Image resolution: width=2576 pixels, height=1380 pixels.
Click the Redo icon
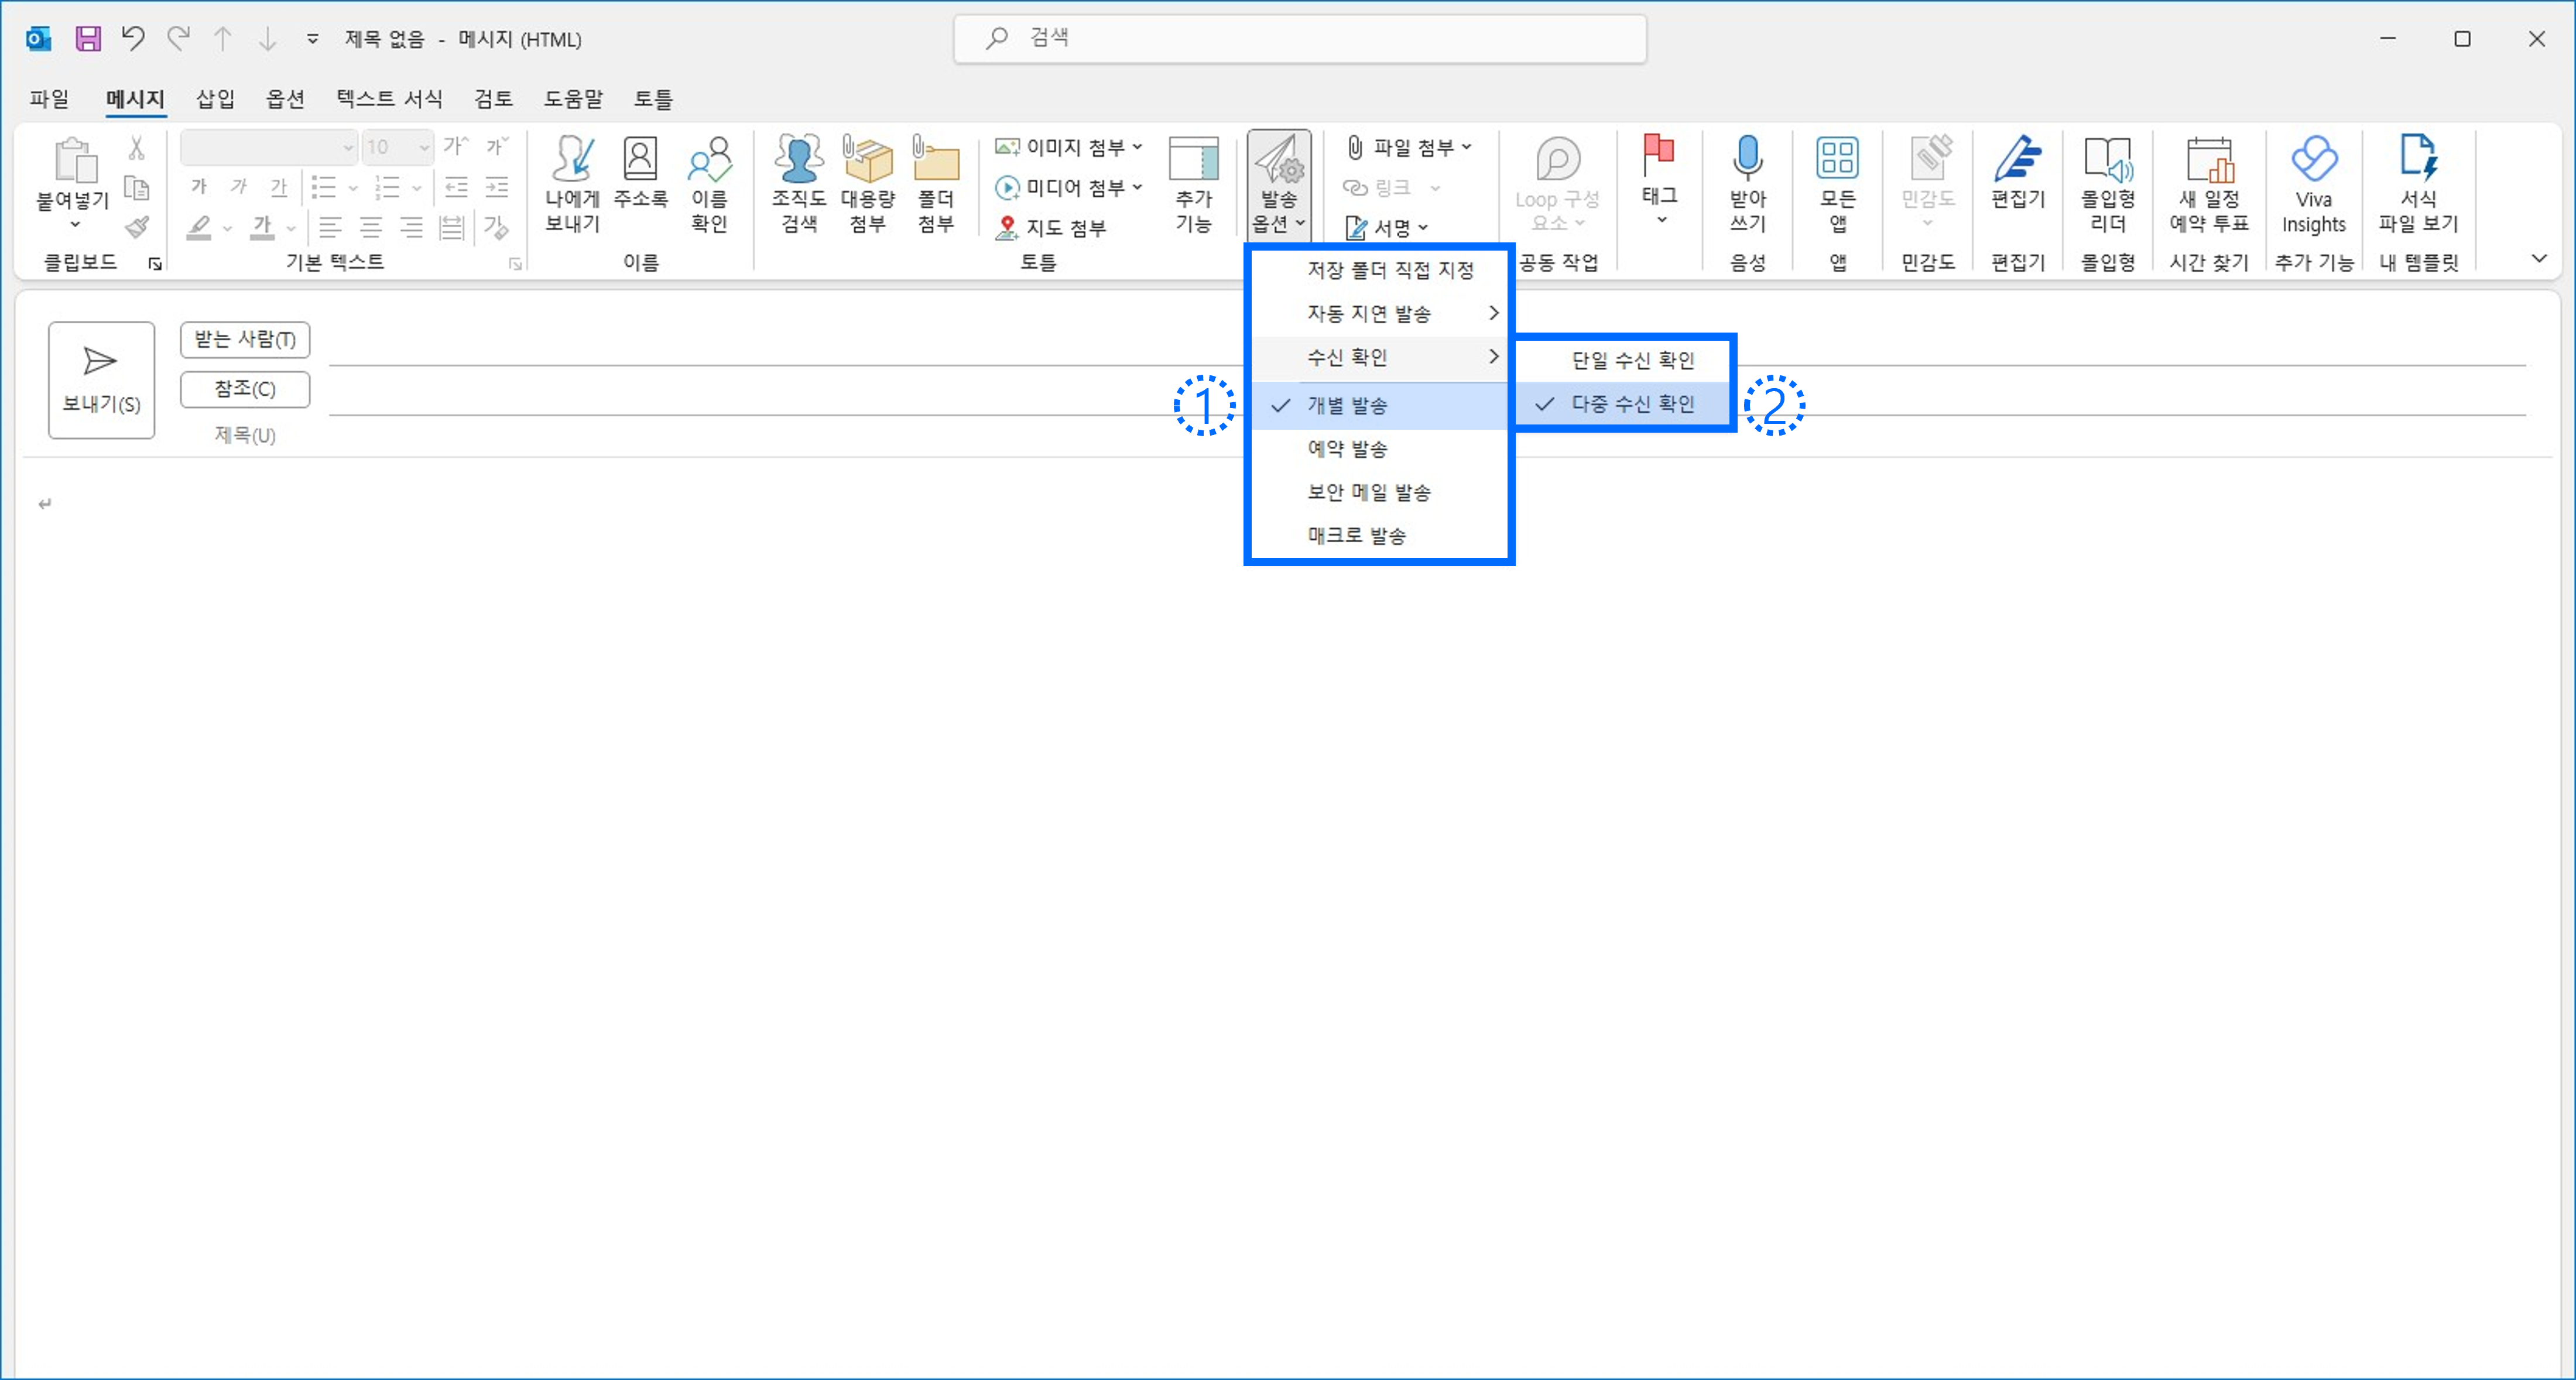tap(178, 39)
